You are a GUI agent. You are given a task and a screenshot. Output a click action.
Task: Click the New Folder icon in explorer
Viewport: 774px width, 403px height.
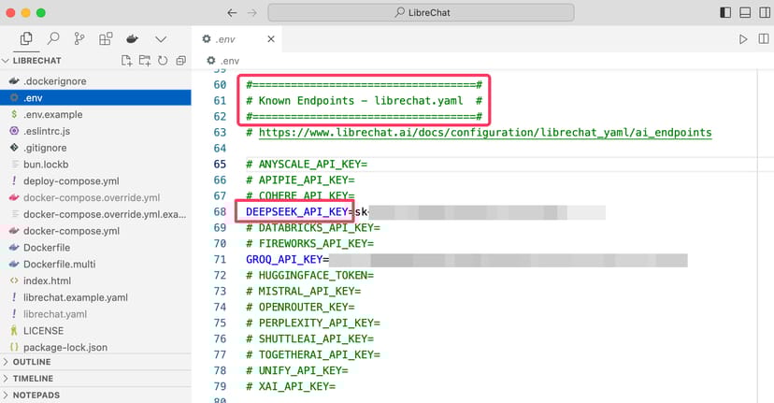pos(145,61)
